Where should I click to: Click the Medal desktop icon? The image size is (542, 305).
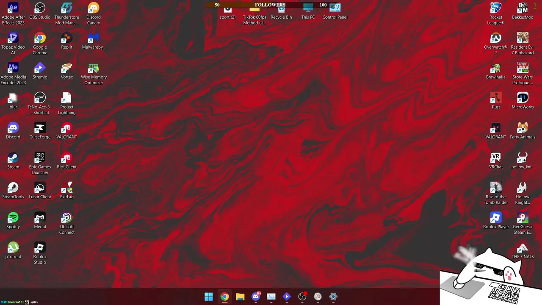pos(40,220)
